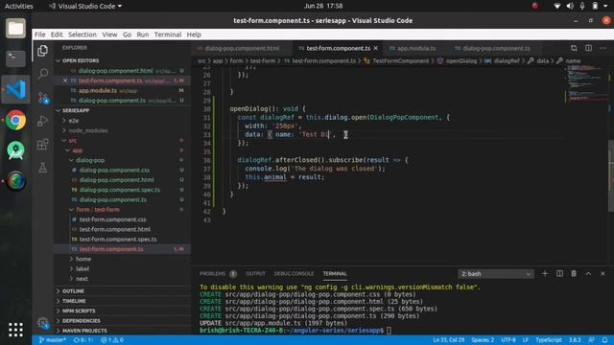Select the bash terminal dropdown
Viewport: 614px width, 345px height.
pos(495,273)
